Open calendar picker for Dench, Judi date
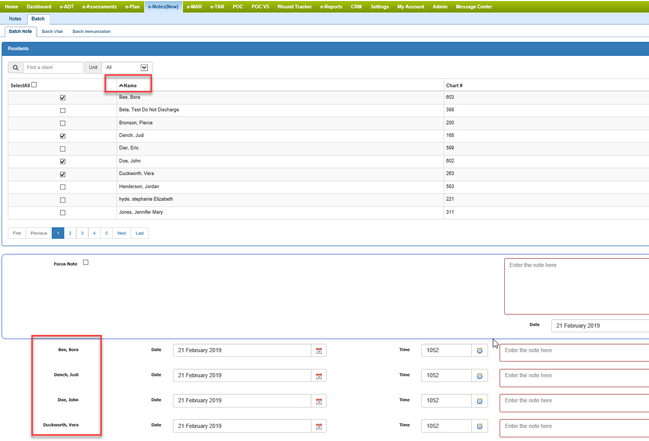The width and height of the screenshot is (649, 441). [x=319, y=376]
